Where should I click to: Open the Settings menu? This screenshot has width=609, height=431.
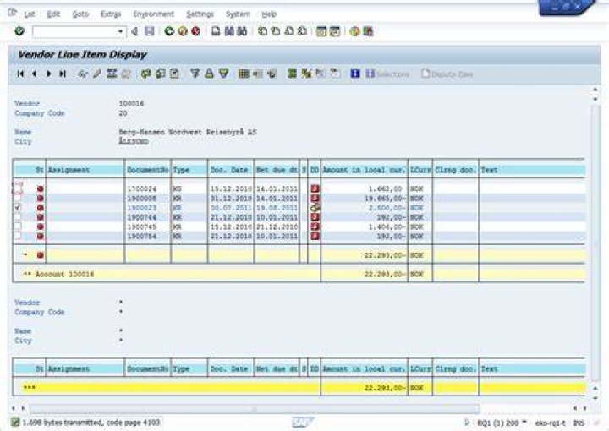click(200, 14)
